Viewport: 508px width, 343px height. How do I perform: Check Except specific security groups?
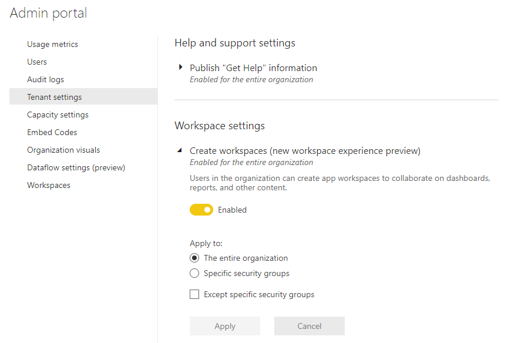pyautogui.click(x=194, y=294)
